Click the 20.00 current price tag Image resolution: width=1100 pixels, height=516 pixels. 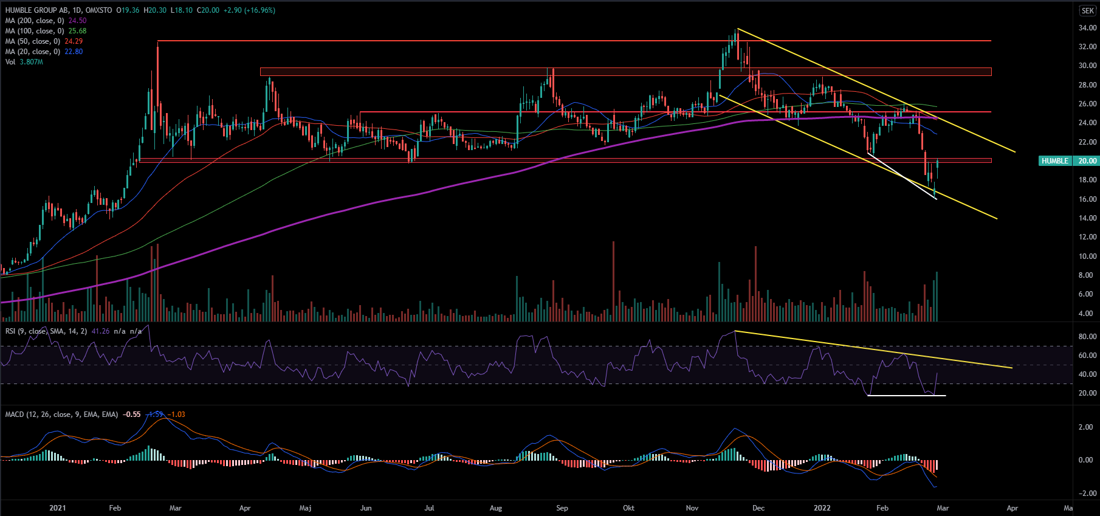point(1087,161)
